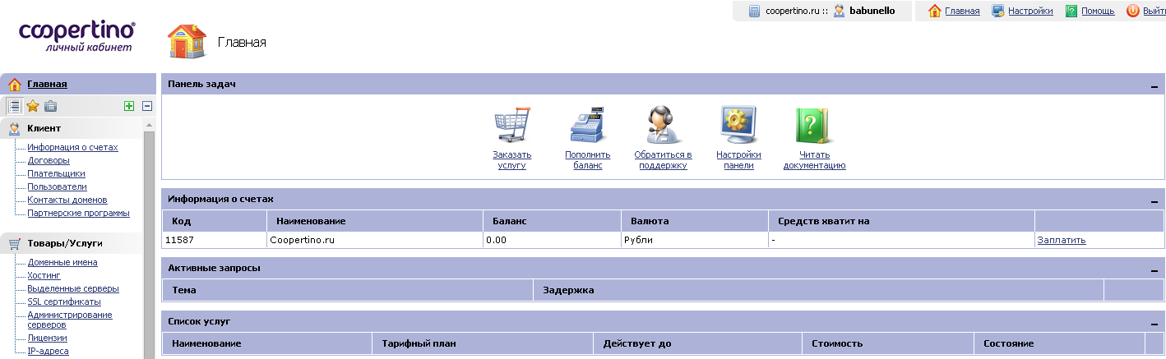The image size is (1166, 359).
Task: Click Главная in the sidebar header
Action: (x=47, y=84)
